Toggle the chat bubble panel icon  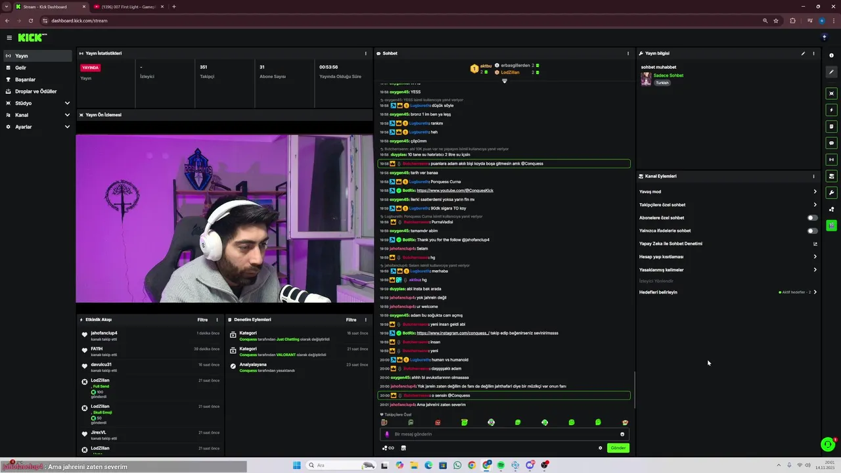(x=831, y=143)
